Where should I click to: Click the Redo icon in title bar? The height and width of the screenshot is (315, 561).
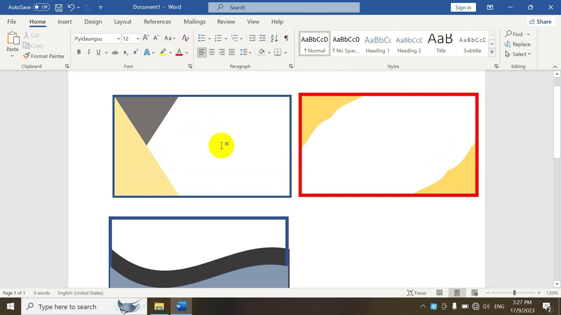coord(87,7)
